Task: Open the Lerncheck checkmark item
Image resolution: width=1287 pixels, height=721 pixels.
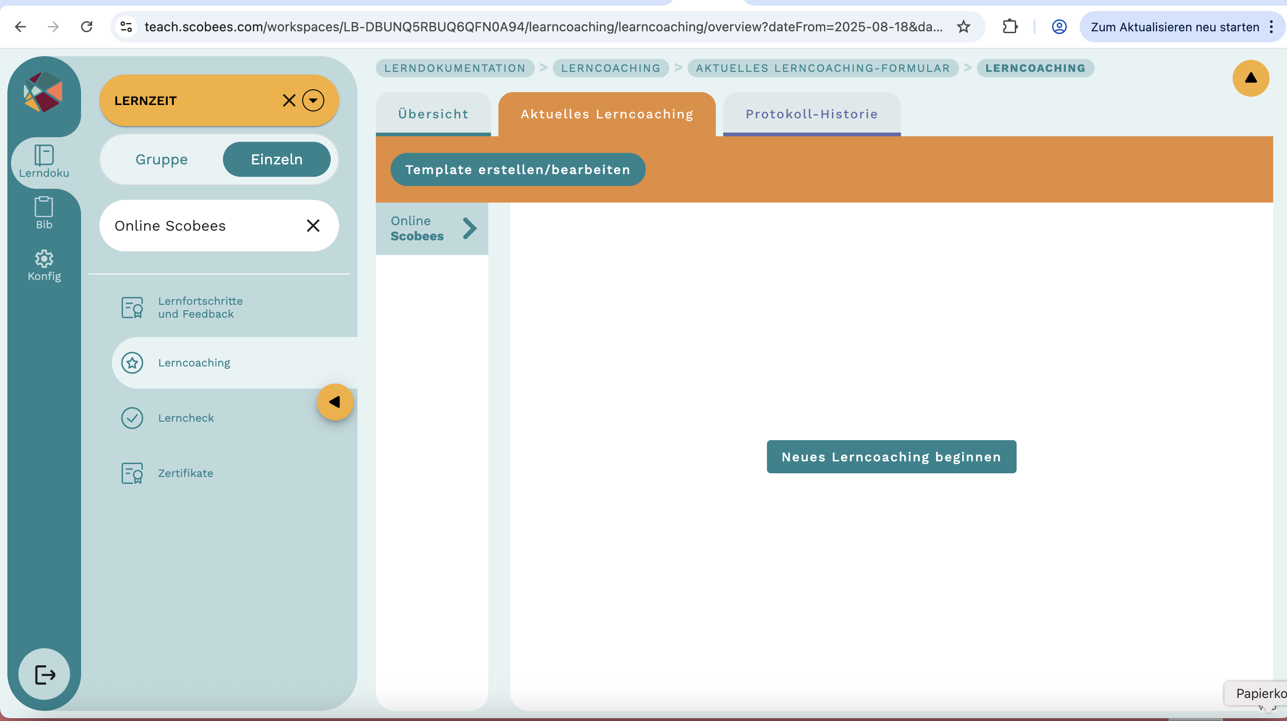Action: click(185, 418)
